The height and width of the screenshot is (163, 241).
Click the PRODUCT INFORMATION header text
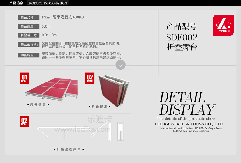(47, 3)
